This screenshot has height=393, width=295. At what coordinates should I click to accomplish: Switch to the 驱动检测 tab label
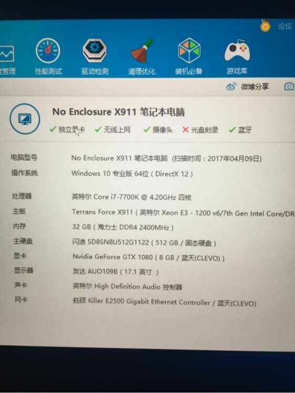(x=94, y=71)
